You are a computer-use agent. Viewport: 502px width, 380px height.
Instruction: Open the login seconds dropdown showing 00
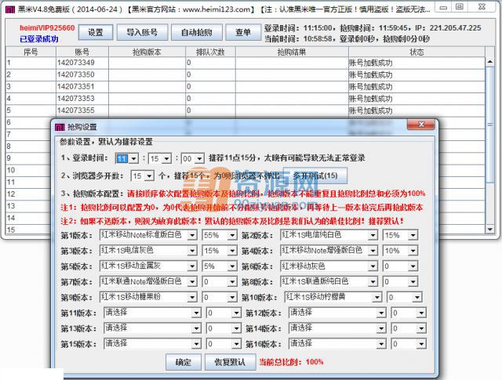coord(192,158)
